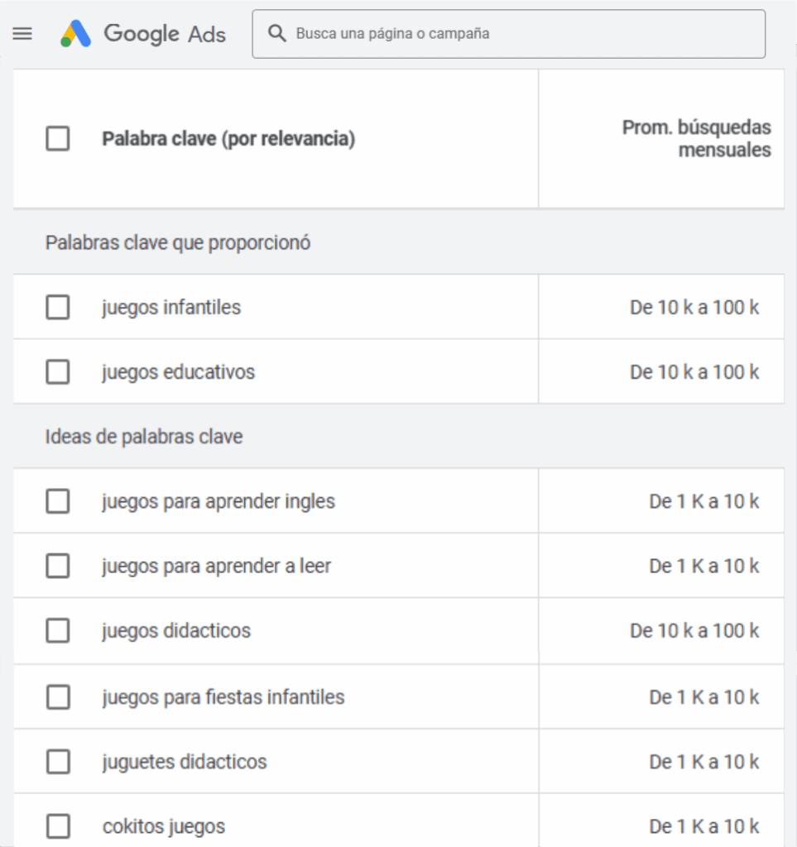Check the box for juegos educativos
Image resolution: width=797 pixels, height=847 pixels.
point(58,372)
